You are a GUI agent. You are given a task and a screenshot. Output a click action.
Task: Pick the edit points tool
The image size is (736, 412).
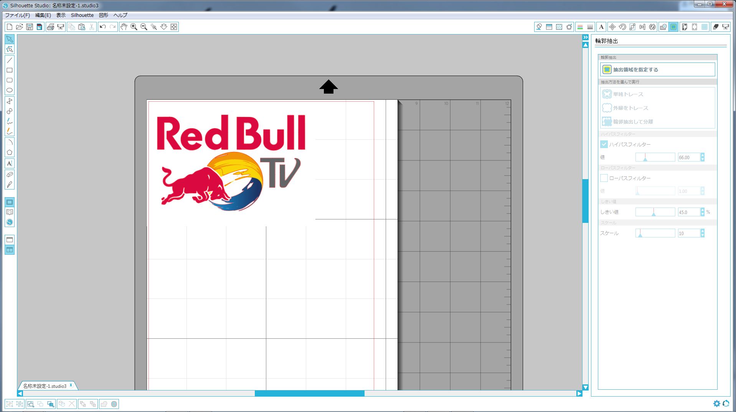(x=10, y=49)
